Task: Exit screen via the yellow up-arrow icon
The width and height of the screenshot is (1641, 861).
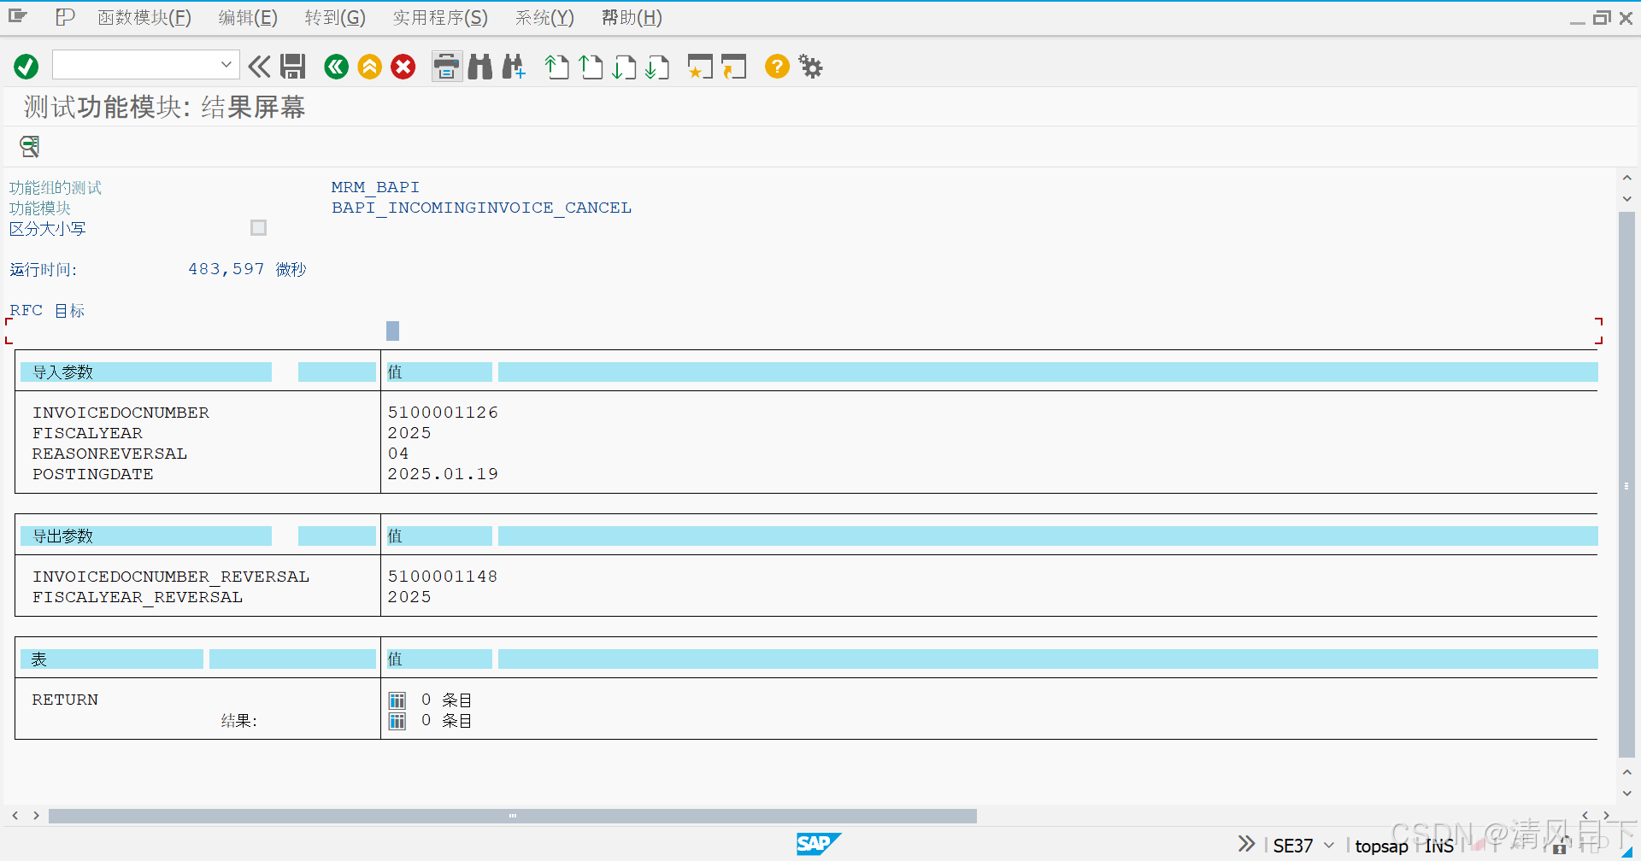Action: pyautogui.click(x=369, y=67)
